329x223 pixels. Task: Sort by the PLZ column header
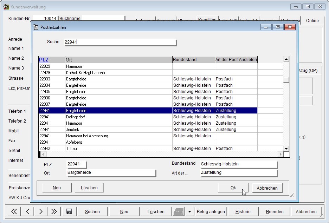click(x=52, y=59)
